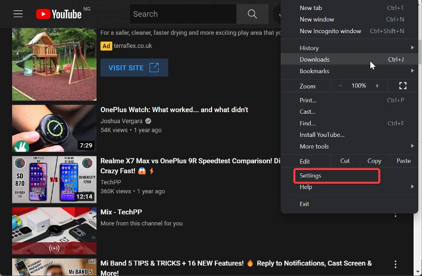Click verified badge next to Joshua Vergara

coord(148,121)
